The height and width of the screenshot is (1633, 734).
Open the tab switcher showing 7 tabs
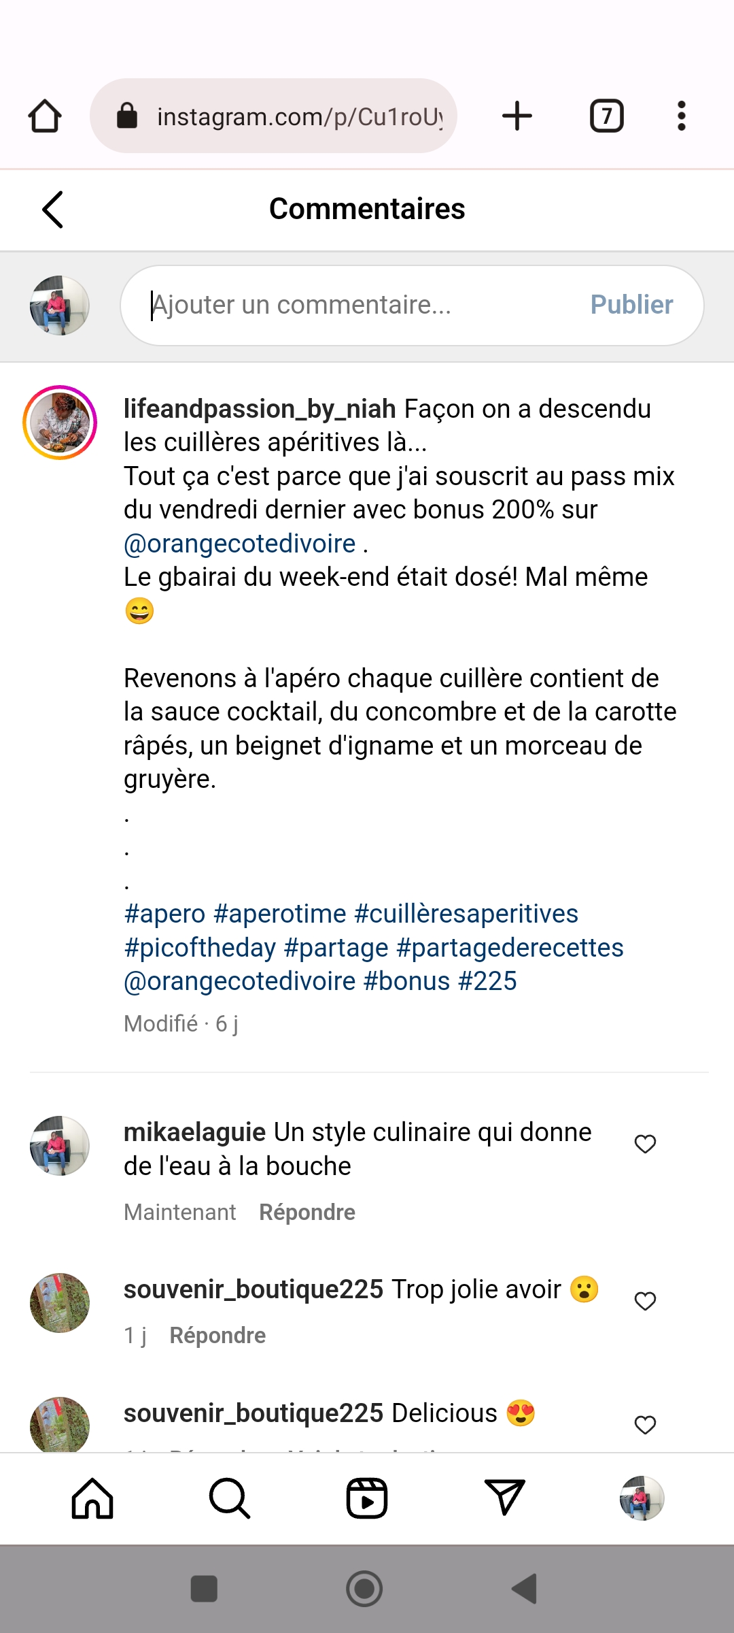(x=606, y=116)
